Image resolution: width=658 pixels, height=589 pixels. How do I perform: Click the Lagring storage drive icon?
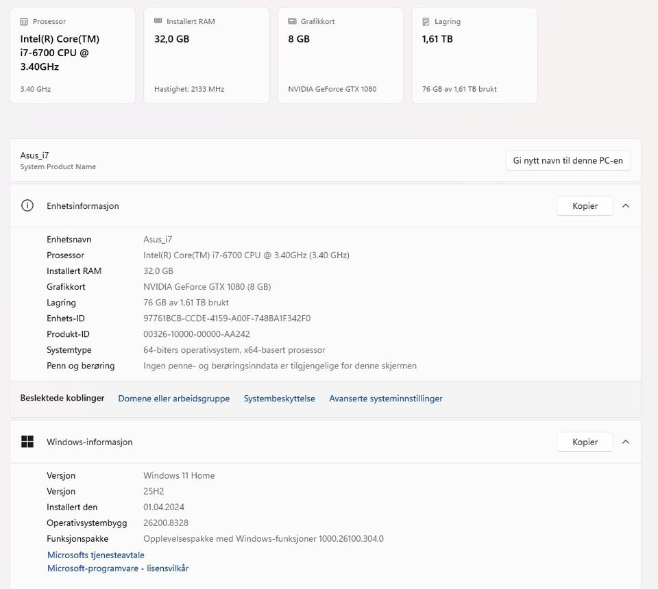426,21
